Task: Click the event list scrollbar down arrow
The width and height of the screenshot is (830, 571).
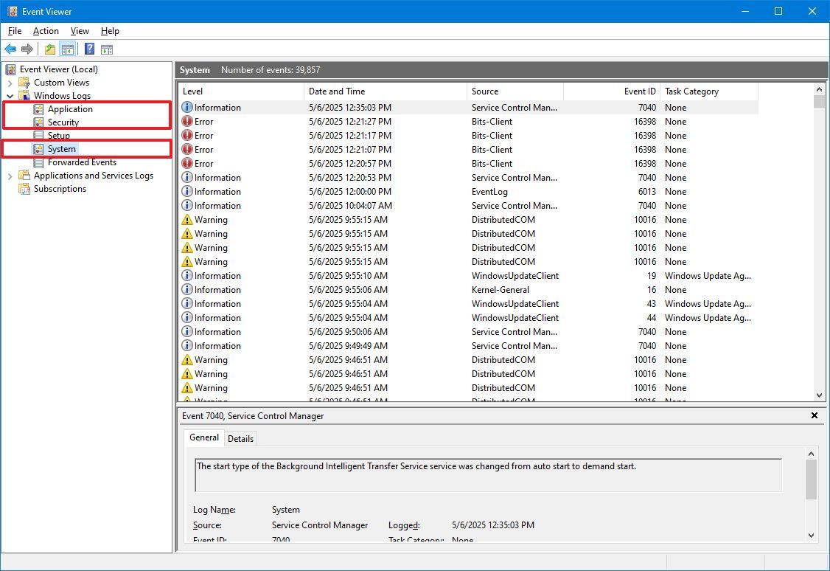Action: (x=818, y=395)
